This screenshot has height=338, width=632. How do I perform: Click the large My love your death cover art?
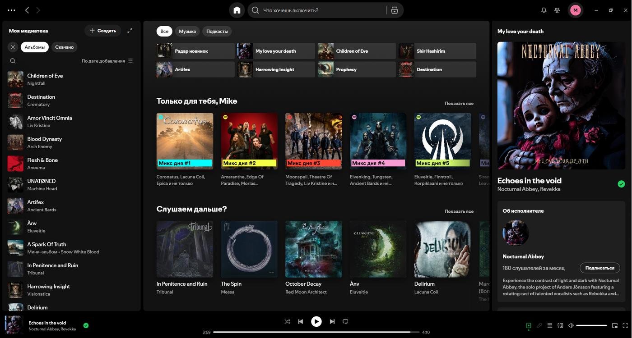coord(561,105)
